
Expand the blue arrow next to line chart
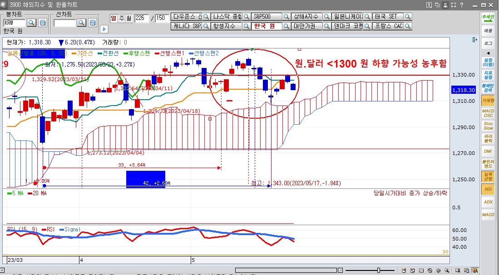pos(104,29)
